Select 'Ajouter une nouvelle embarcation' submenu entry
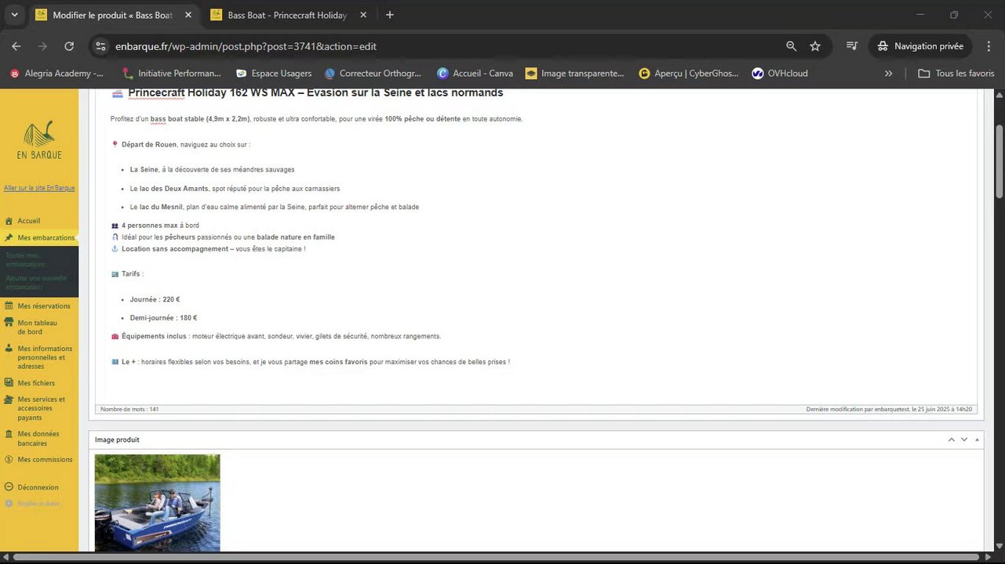Image resolution: width=1005 pixels, height=564 pixels. coord(36,283)
